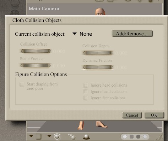Click the Add/Remove... button
168x141 pixels.
(132, 34)
